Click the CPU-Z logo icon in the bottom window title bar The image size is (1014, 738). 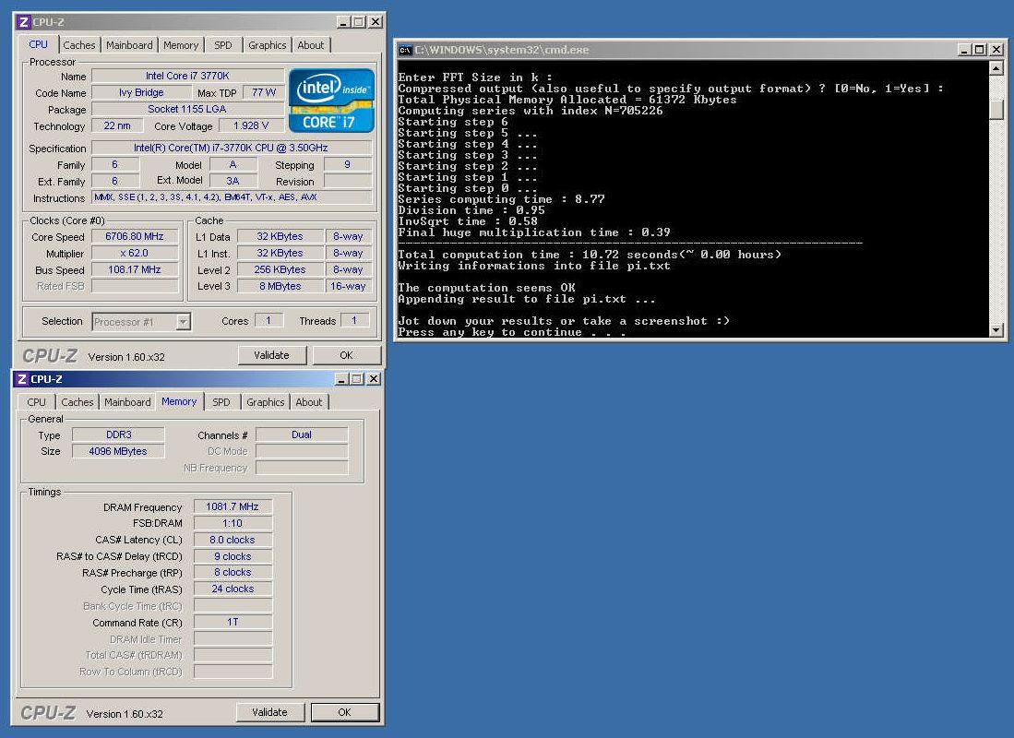[21, 379]
